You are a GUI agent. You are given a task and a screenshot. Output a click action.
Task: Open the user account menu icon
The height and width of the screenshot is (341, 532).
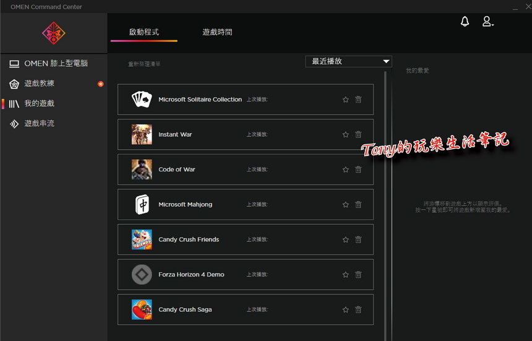[x=487, y=22]
